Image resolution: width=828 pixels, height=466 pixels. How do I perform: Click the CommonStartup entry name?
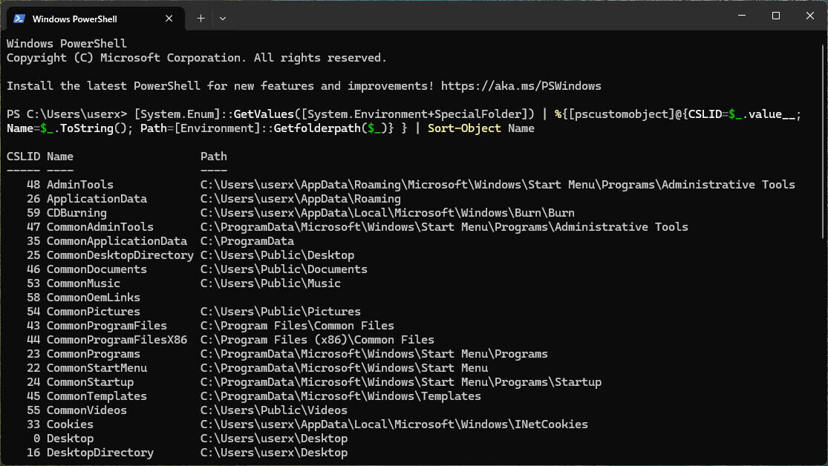point(90,382)
